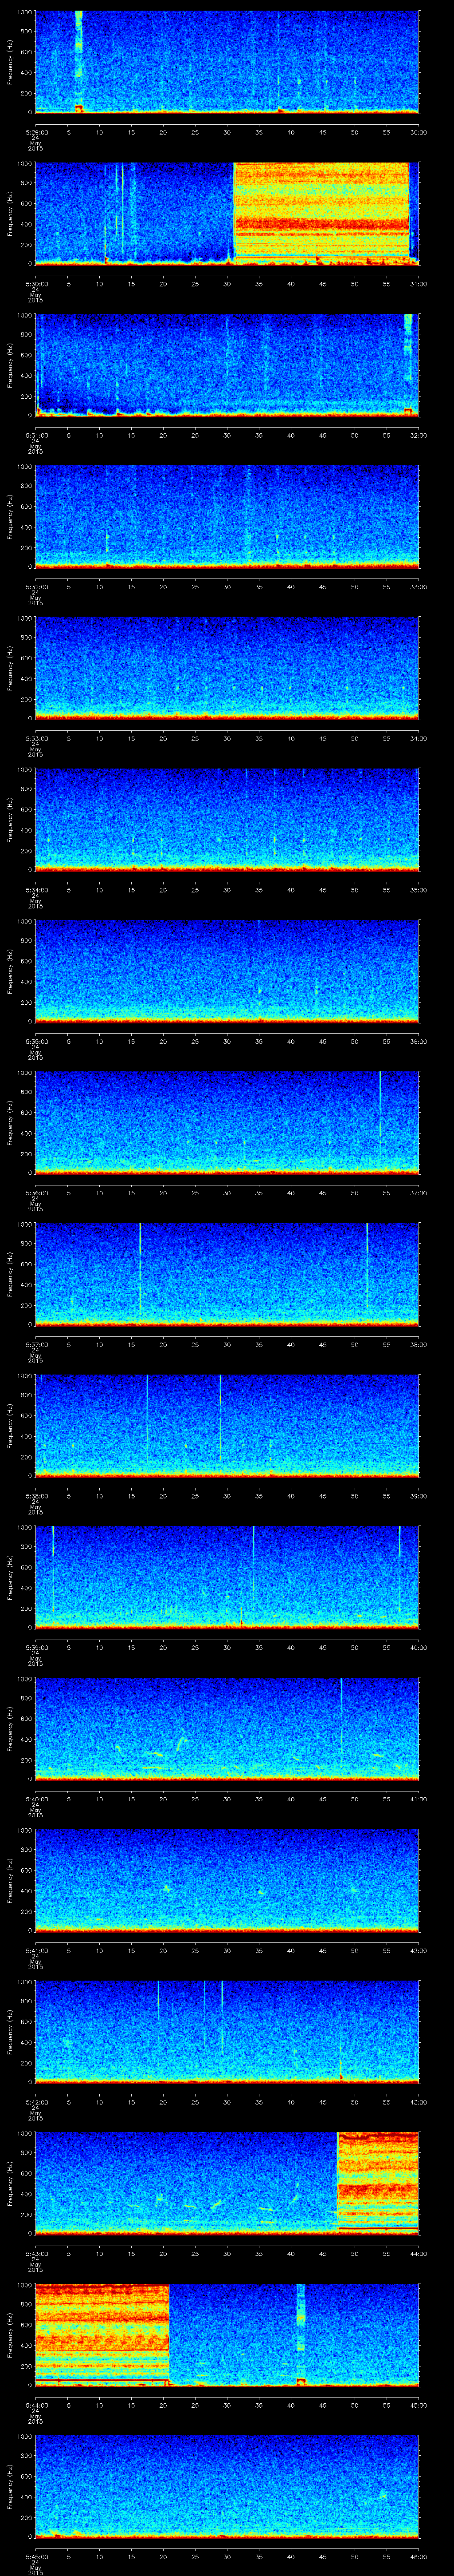Click the spectrogram panel starting at 5:29:00
This screenshot has width=454, height=2576.
point(227,62)
